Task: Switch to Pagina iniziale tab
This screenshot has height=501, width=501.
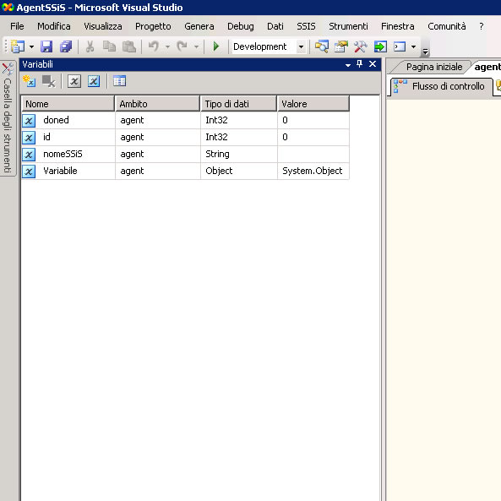Action: click(434, 67)
